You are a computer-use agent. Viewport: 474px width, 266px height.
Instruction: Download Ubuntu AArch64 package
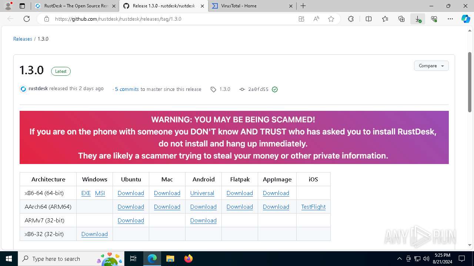[131, 207]
